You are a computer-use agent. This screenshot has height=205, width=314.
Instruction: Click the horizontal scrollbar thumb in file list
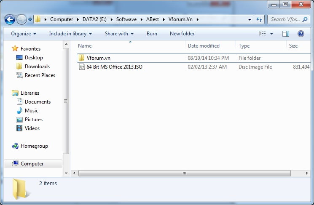coord(185,173)
